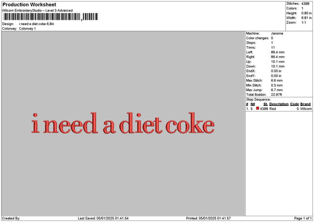
Task: Click the 'Code' column header
Action: 294,104
